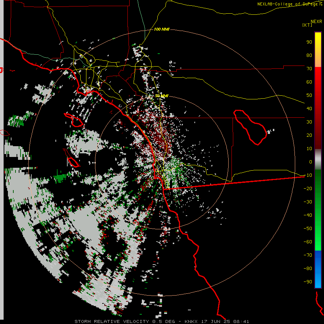This screenshot has width=324, height=324.
Task: Click the 0 value on the velocity scale
Action: (311, 162)
